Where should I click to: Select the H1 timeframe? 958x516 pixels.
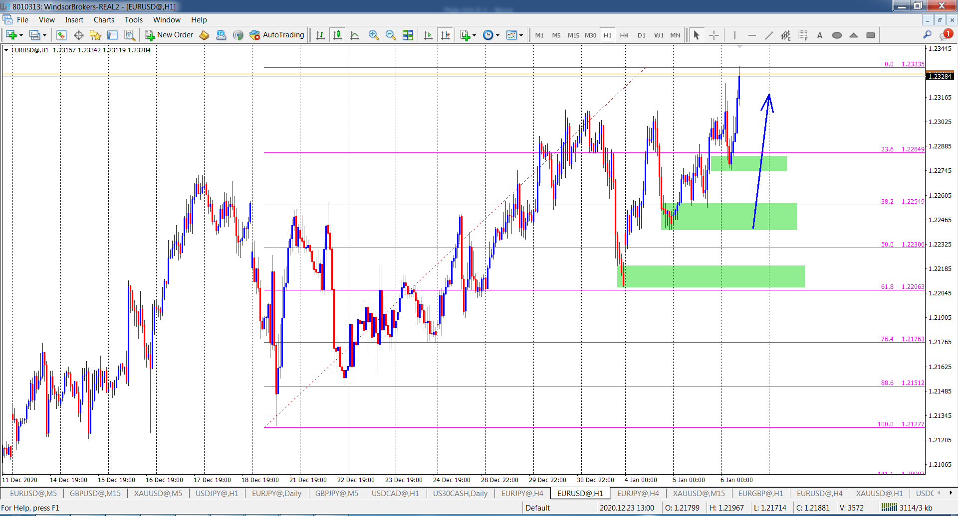607,35
